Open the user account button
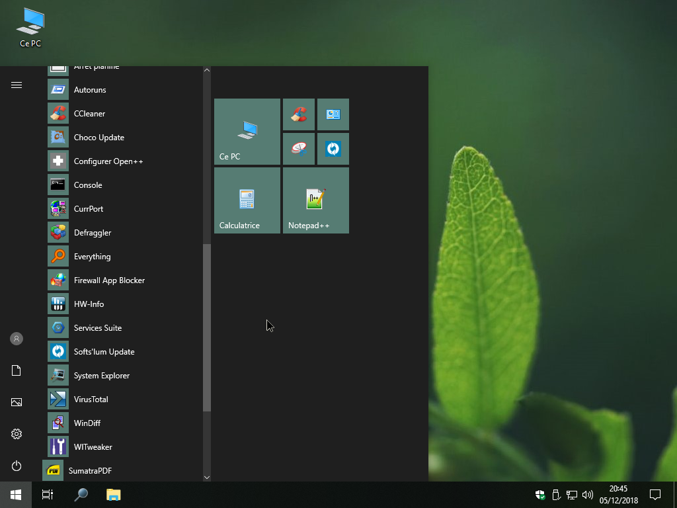 (17, 339)
